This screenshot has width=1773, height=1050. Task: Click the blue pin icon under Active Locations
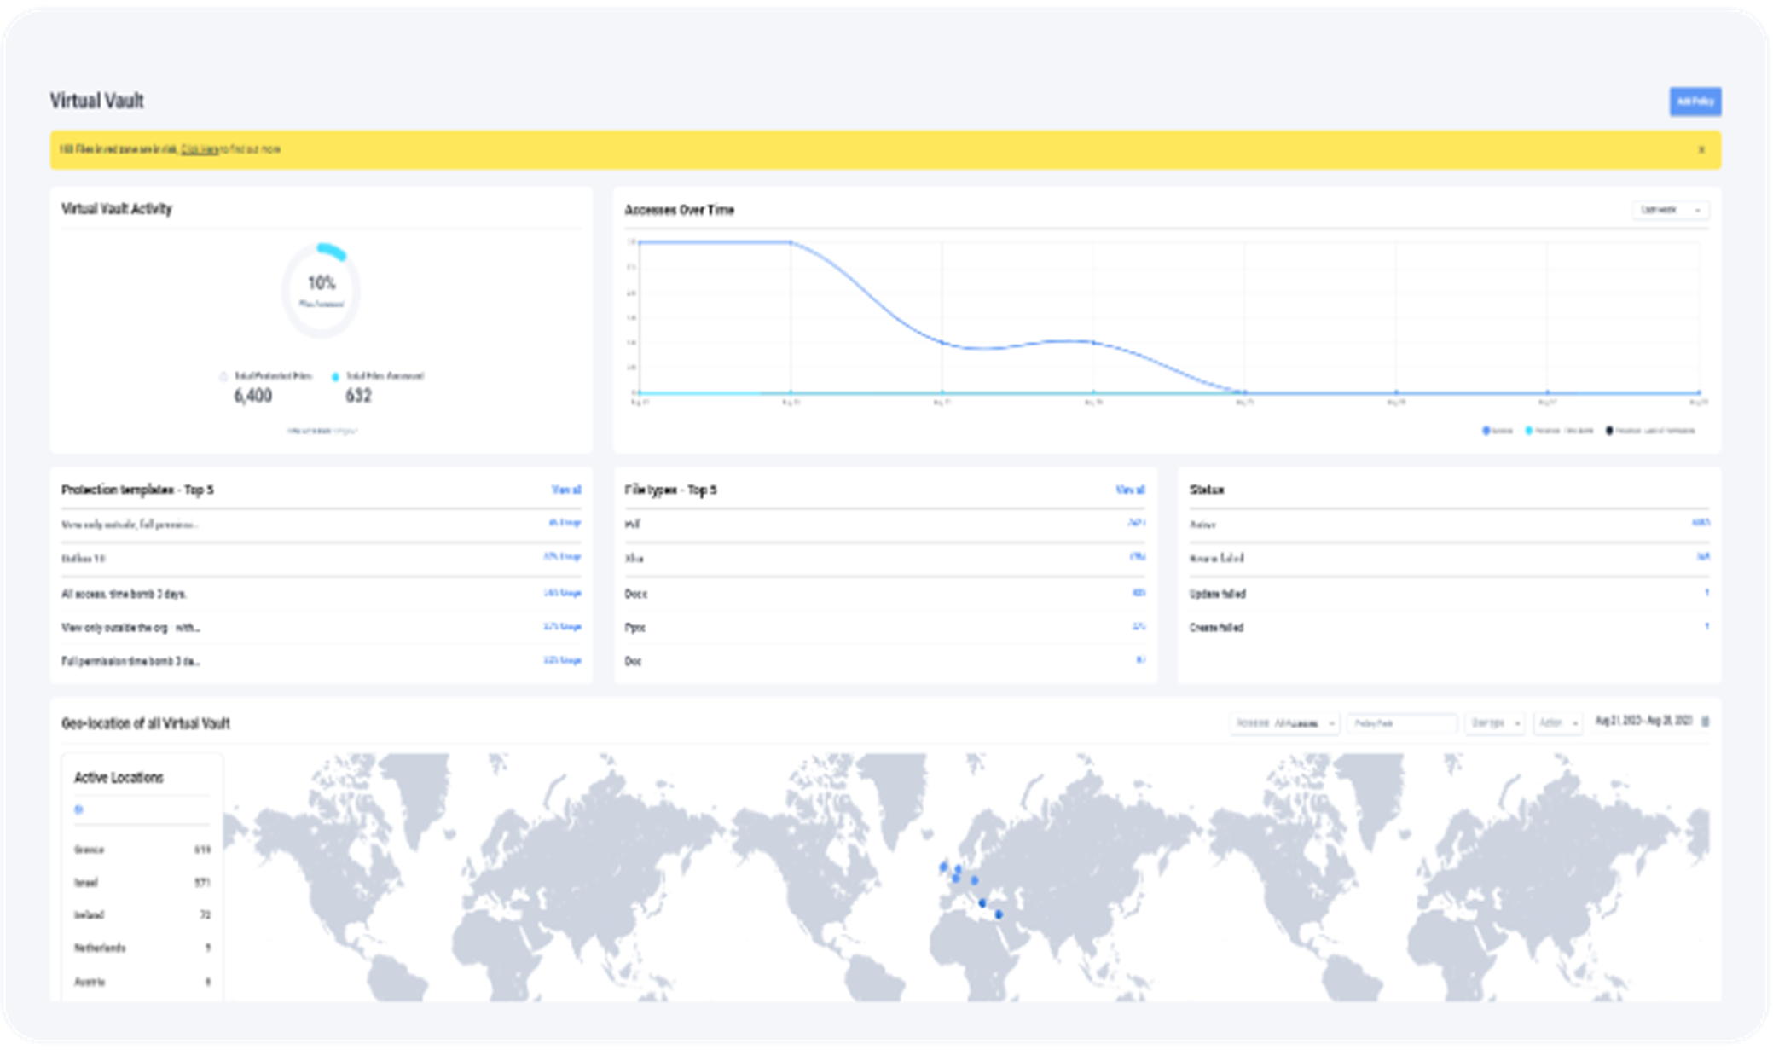coord(78,809)
